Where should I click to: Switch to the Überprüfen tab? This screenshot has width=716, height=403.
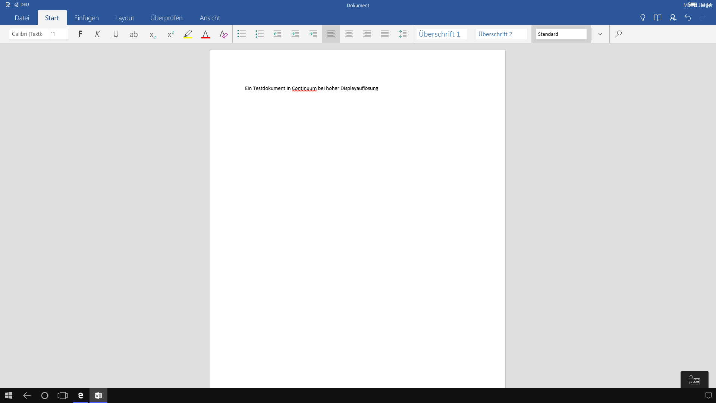coord(166,18)
